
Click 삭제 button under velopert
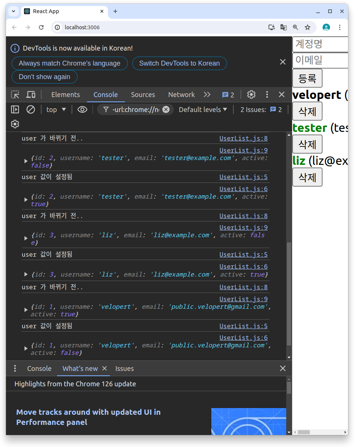click(x=307, y=111)
